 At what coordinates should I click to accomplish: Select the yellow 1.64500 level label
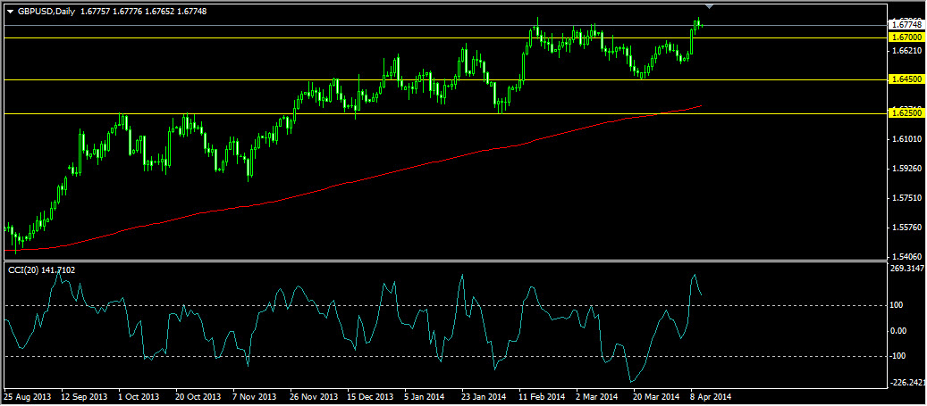(906, 79)
